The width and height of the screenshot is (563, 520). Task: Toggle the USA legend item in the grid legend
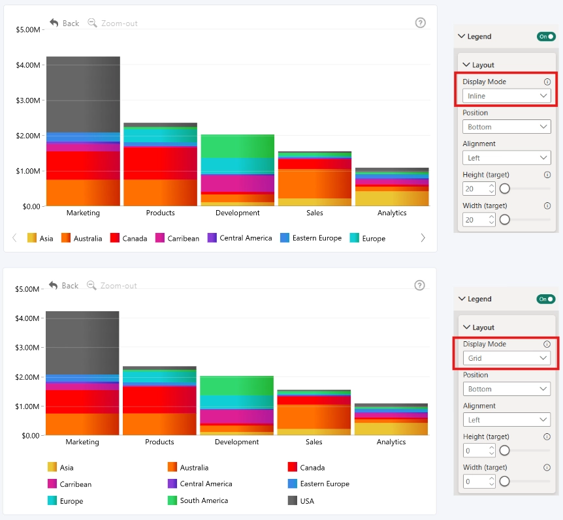[301, 500]
